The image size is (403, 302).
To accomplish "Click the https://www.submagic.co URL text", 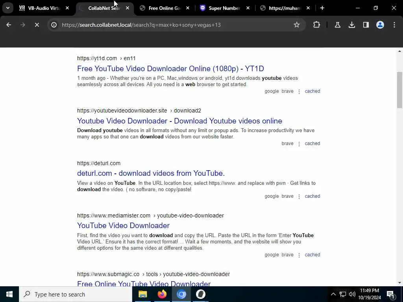I will pyautogui.click(x=108, y=274).
